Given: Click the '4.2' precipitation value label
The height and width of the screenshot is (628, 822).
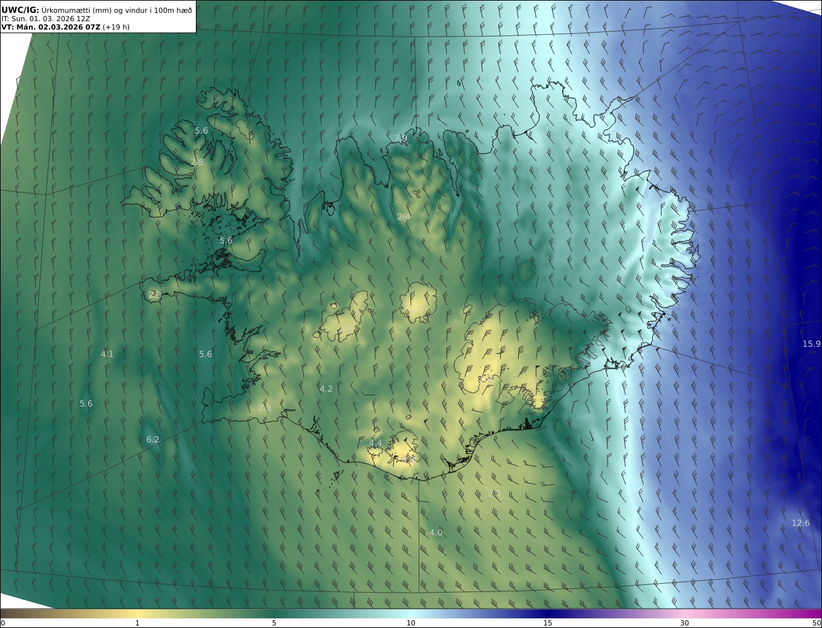Looking at the screenshot, I should pos(326,389).
